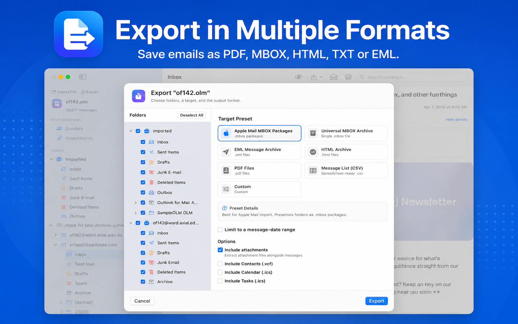Screen dimensions: 518x324
Task: Click the Newsletter banner in background window
Action: 433,202
